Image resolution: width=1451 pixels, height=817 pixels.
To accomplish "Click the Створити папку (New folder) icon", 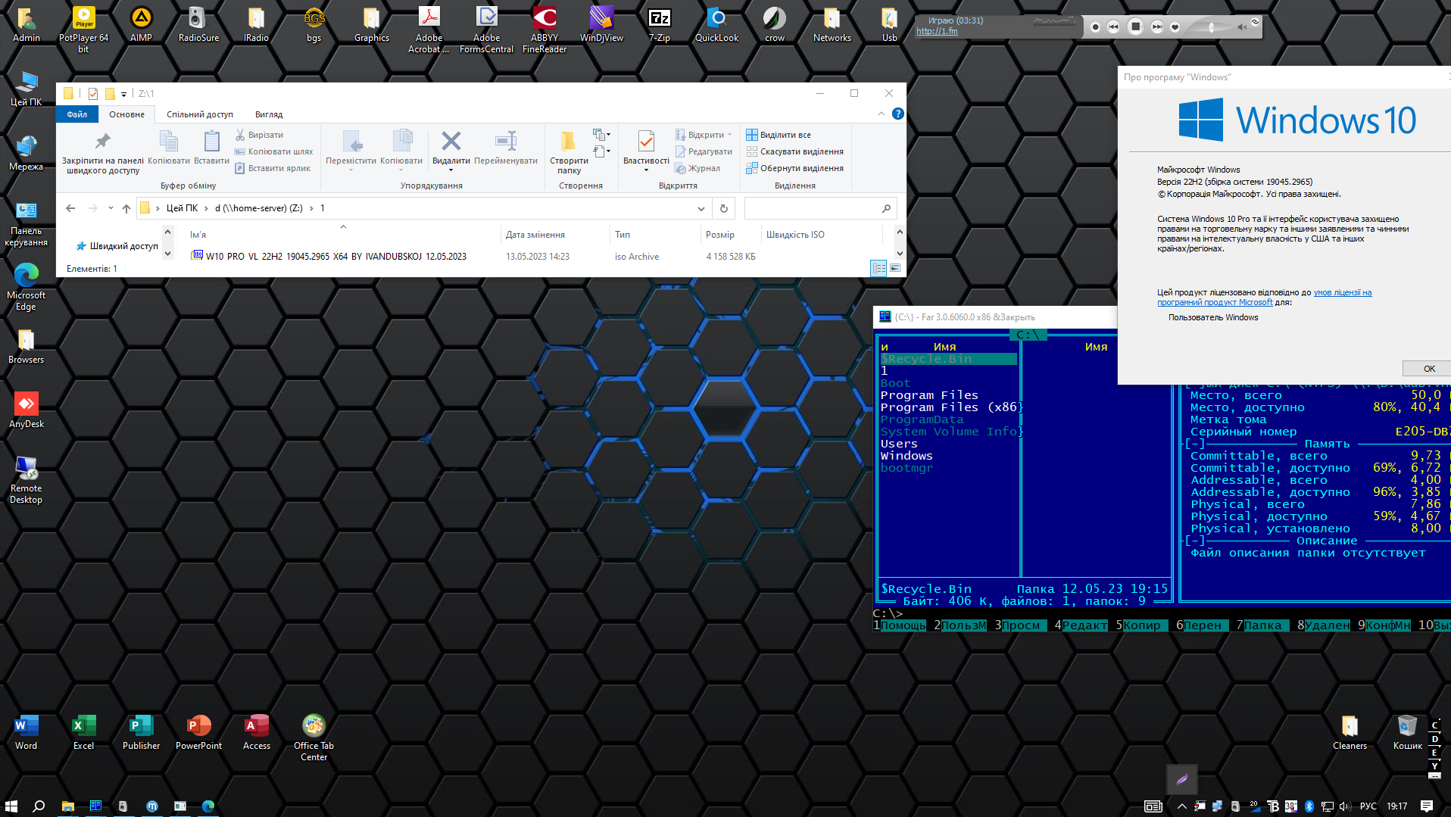I will 568,142.
